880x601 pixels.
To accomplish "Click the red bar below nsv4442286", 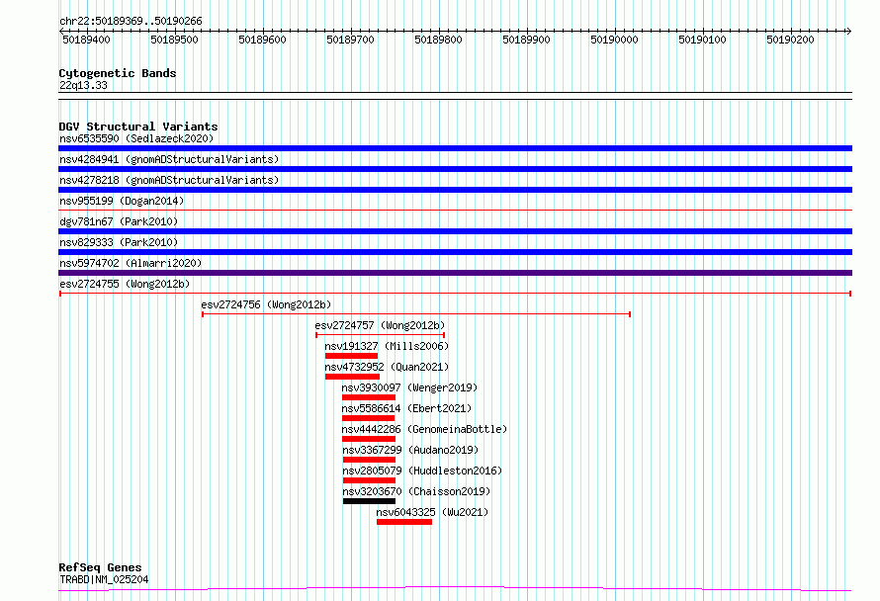I will 369,439.
